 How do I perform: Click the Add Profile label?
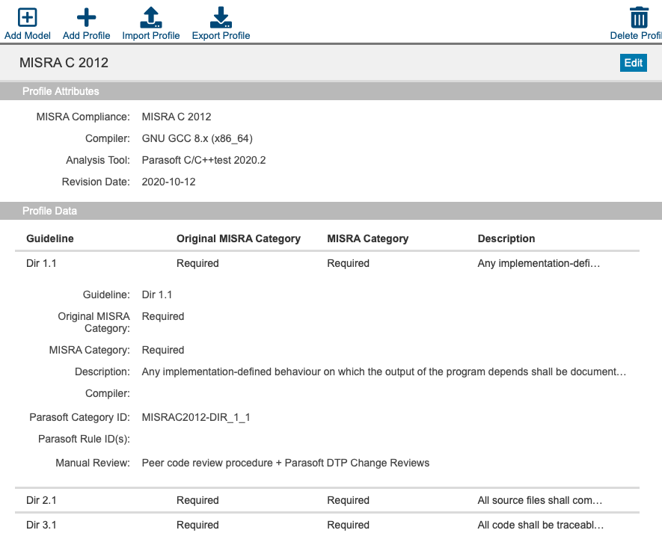(x=87, y=36)
